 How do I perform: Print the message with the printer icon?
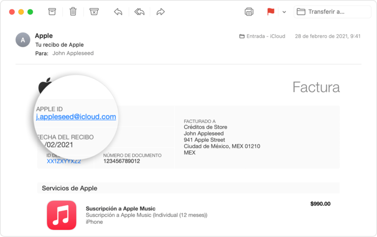click(x=249, y=12)
